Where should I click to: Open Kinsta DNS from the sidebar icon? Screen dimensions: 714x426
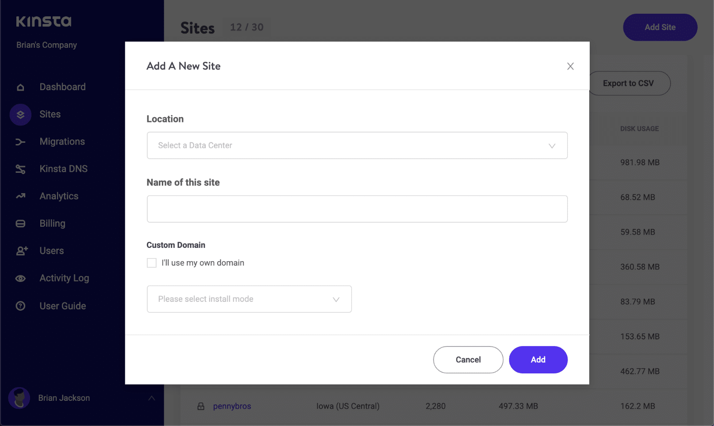tap(20, 168)
